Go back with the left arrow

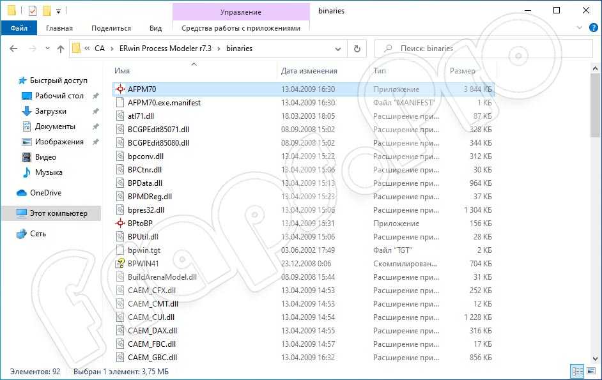tap(13, 49)
